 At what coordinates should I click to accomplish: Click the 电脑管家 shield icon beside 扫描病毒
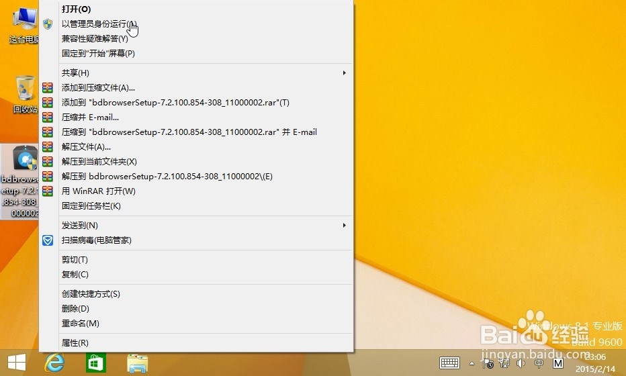(48, 240)
